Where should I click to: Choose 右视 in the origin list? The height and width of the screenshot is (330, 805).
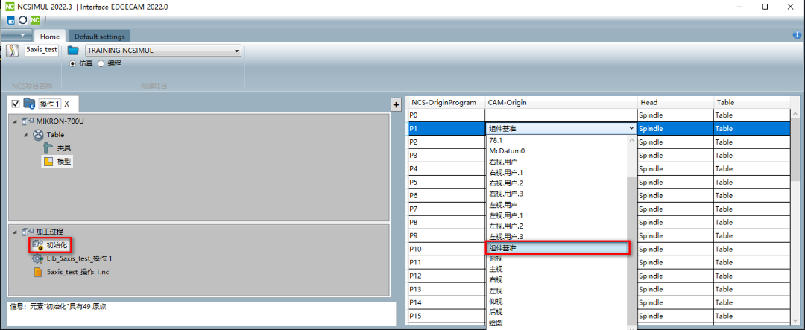(x=556, y=279)
